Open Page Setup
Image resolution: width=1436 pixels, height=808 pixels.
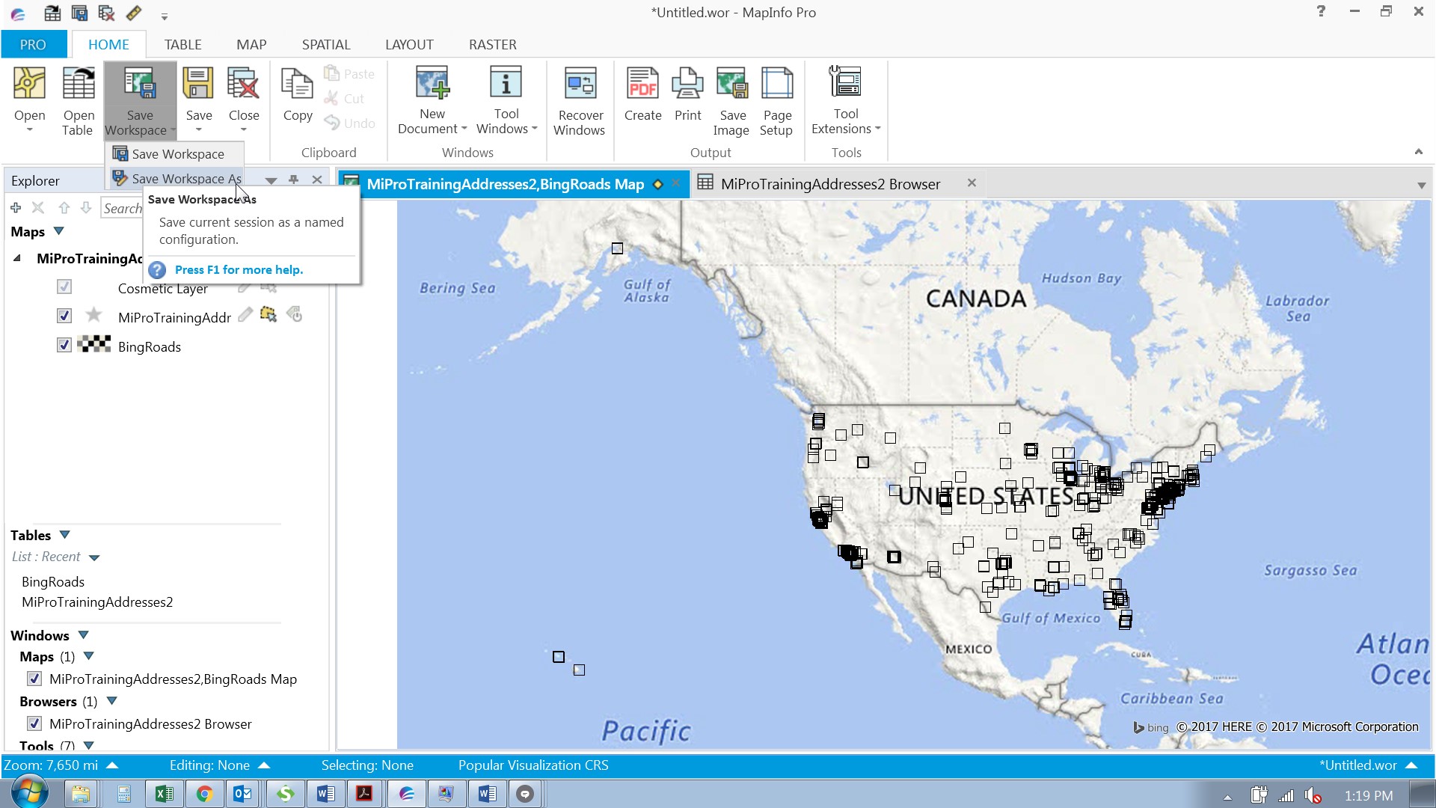[776, 84]
